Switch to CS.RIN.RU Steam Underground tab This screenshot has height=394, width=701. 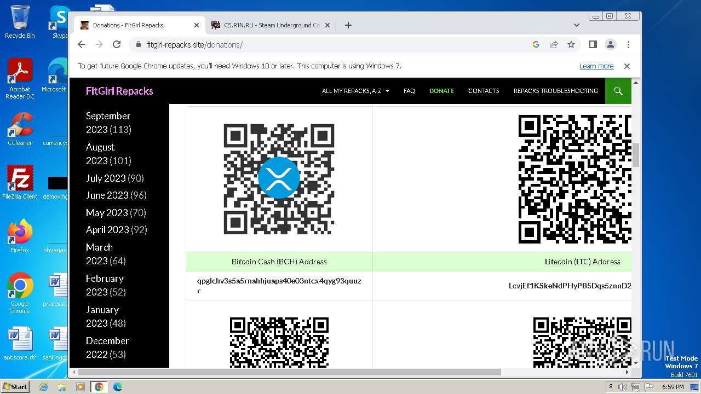271,25
